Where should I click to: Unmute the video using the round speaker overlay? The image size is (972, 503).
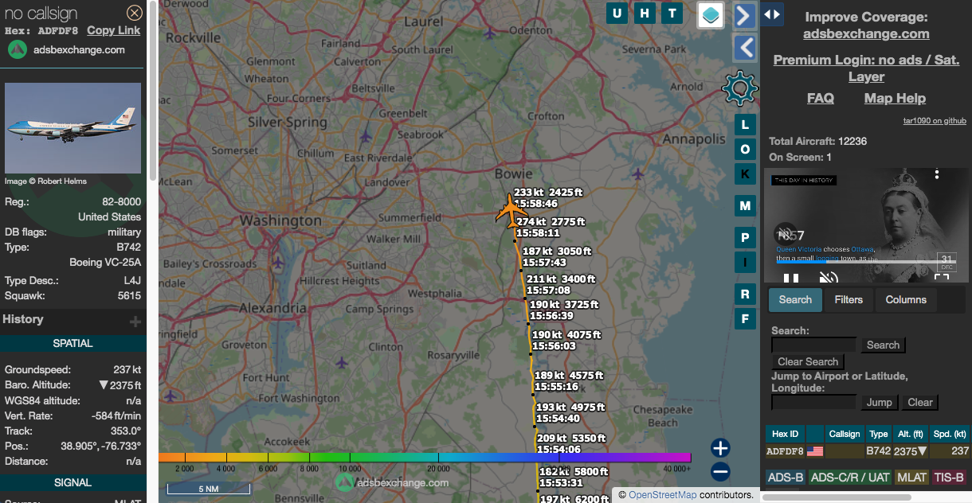point(786,232)
